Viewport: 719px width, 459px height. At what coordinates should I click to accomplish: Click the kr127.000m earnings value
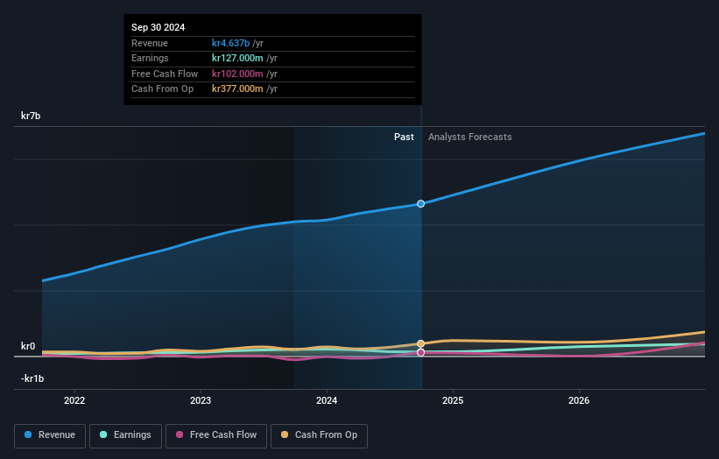point(237,58)
